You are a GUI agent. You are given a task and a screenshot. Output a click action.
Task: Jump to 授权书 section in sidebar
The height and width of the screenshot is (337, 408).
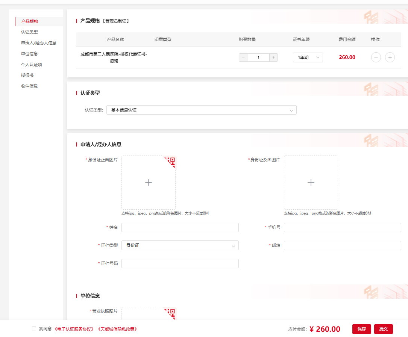point(27,75)
